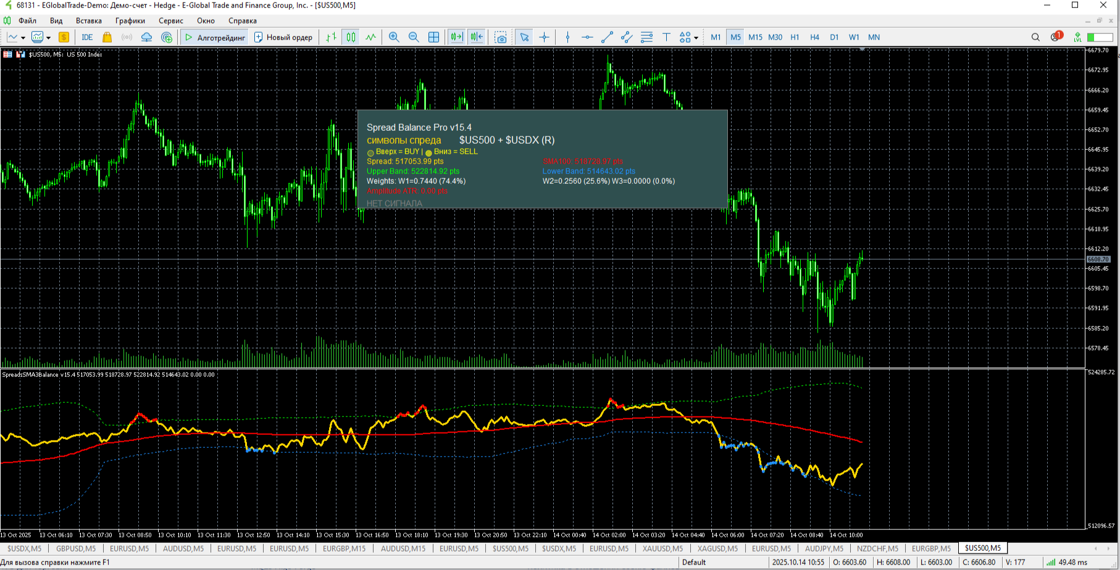Image resolution: width=1120 pixels, height=570 pixels.
Task: Switch chart to candlestick mode
Action: point(351,37)
